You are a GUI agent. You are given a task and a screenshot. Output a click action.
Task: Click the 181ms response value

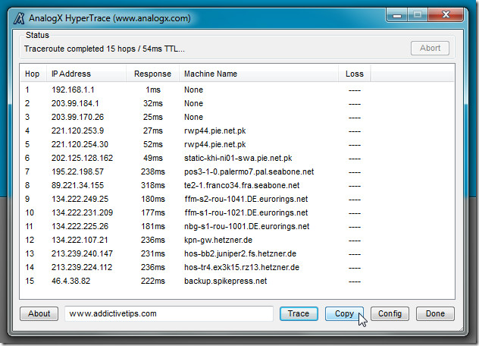153,226
